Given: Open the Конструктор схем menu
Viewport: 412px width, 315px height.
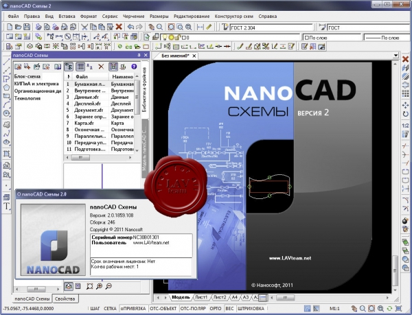Looking at the screenshot, I should pyautogui.click(x=234, y=16).
